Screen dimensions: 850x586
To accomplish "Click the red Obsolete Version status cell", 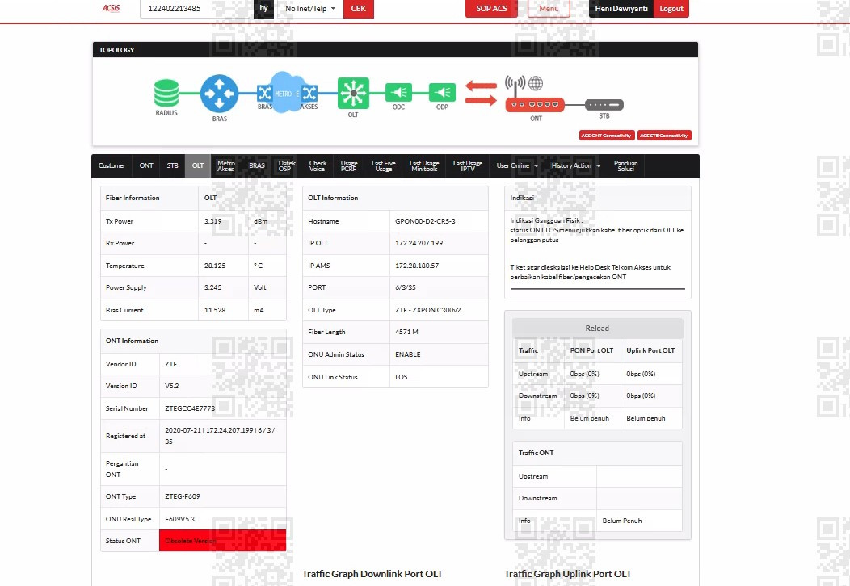I will click(x=222, y=541).
